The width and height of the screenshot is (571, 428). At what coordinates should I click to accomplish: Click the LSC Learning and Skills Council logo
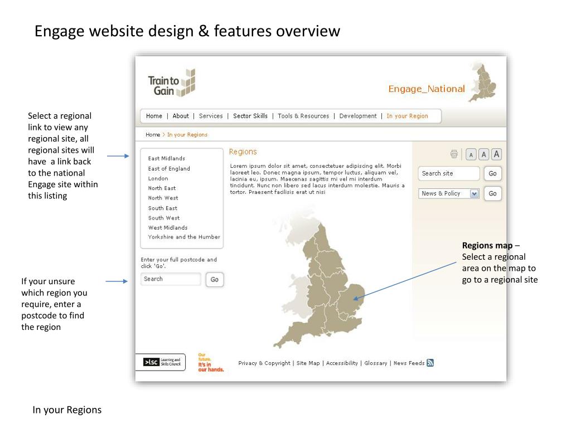(x=162, y=362)
